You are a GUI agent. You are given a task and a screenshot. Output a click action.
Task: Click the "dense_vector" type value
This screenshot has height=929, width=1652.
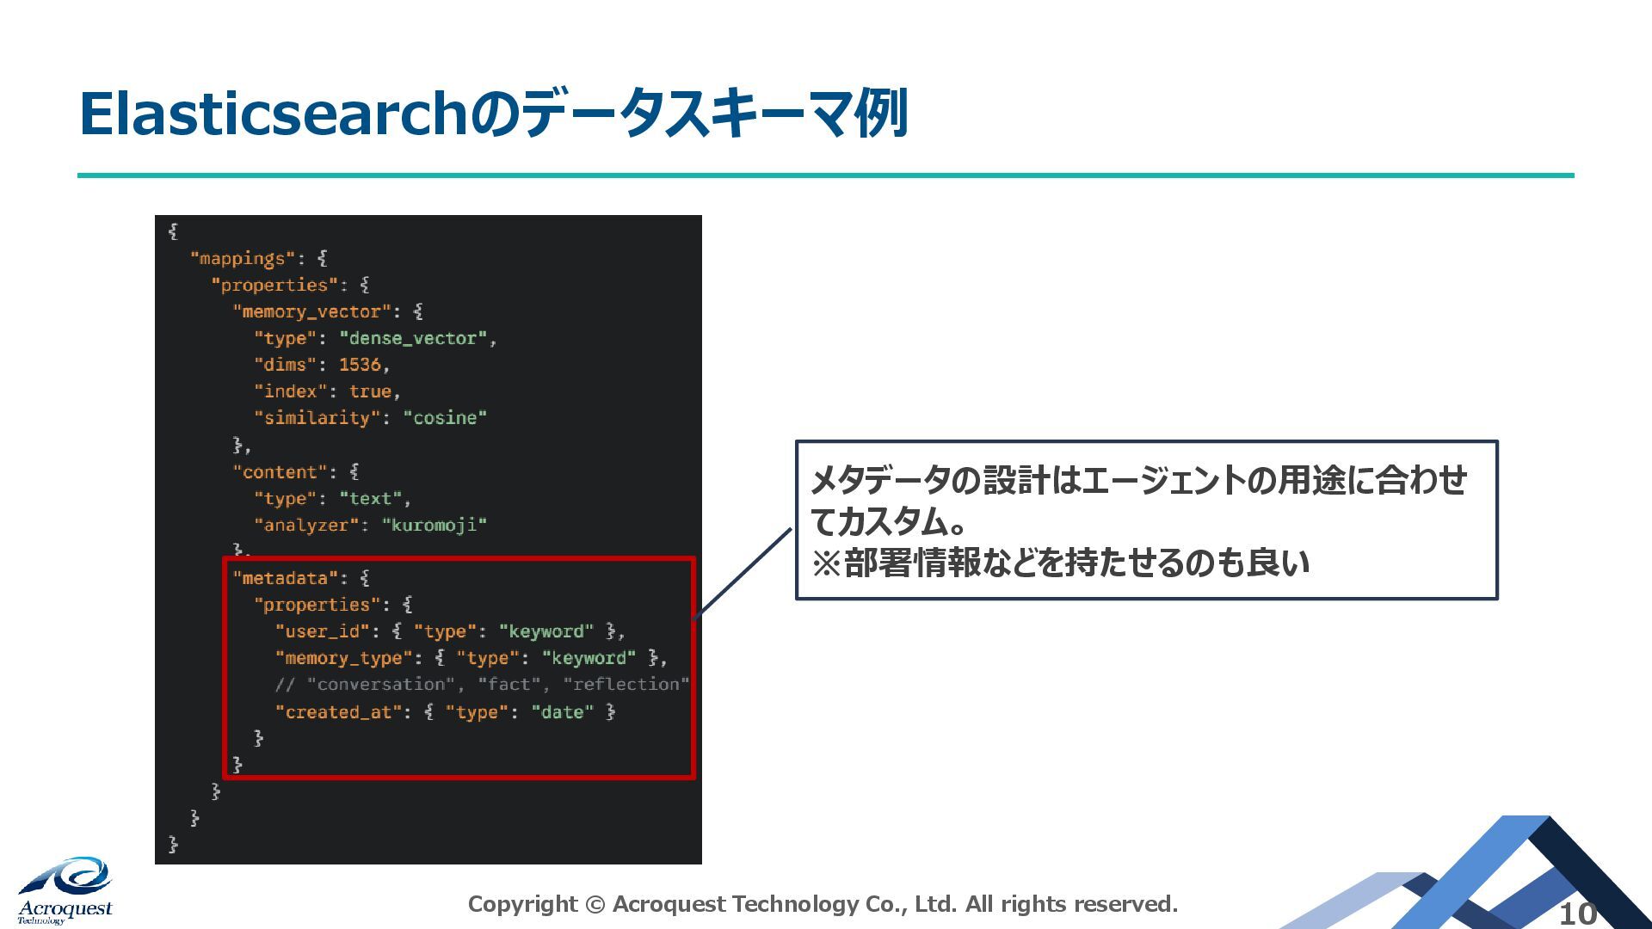coord(414,338)
